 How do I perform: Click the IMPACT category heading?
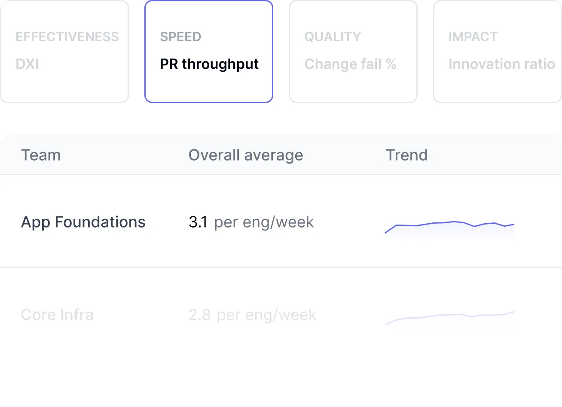(473, 37)
